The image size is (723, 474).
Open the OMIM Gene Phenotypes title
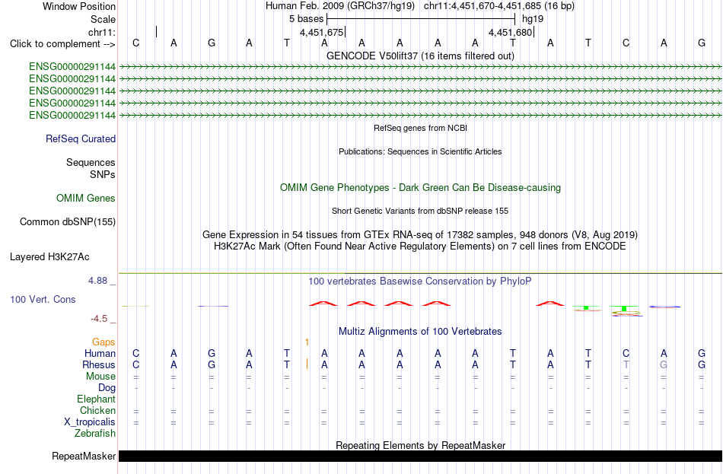(x=420, y=188)
